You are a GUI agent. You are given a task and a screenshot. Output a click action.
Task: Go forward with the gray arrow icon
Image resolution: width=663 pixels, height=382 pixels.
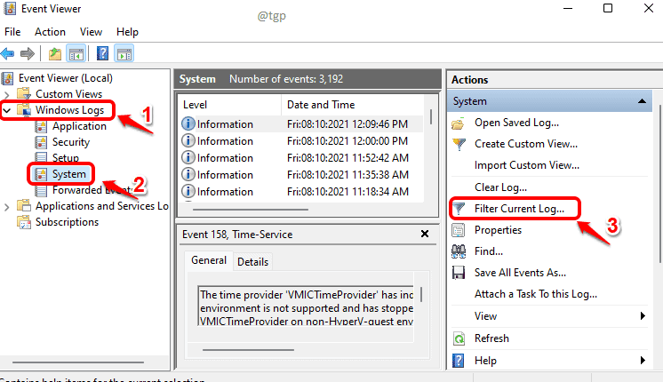pyautogui.click(x=27, y=53)
